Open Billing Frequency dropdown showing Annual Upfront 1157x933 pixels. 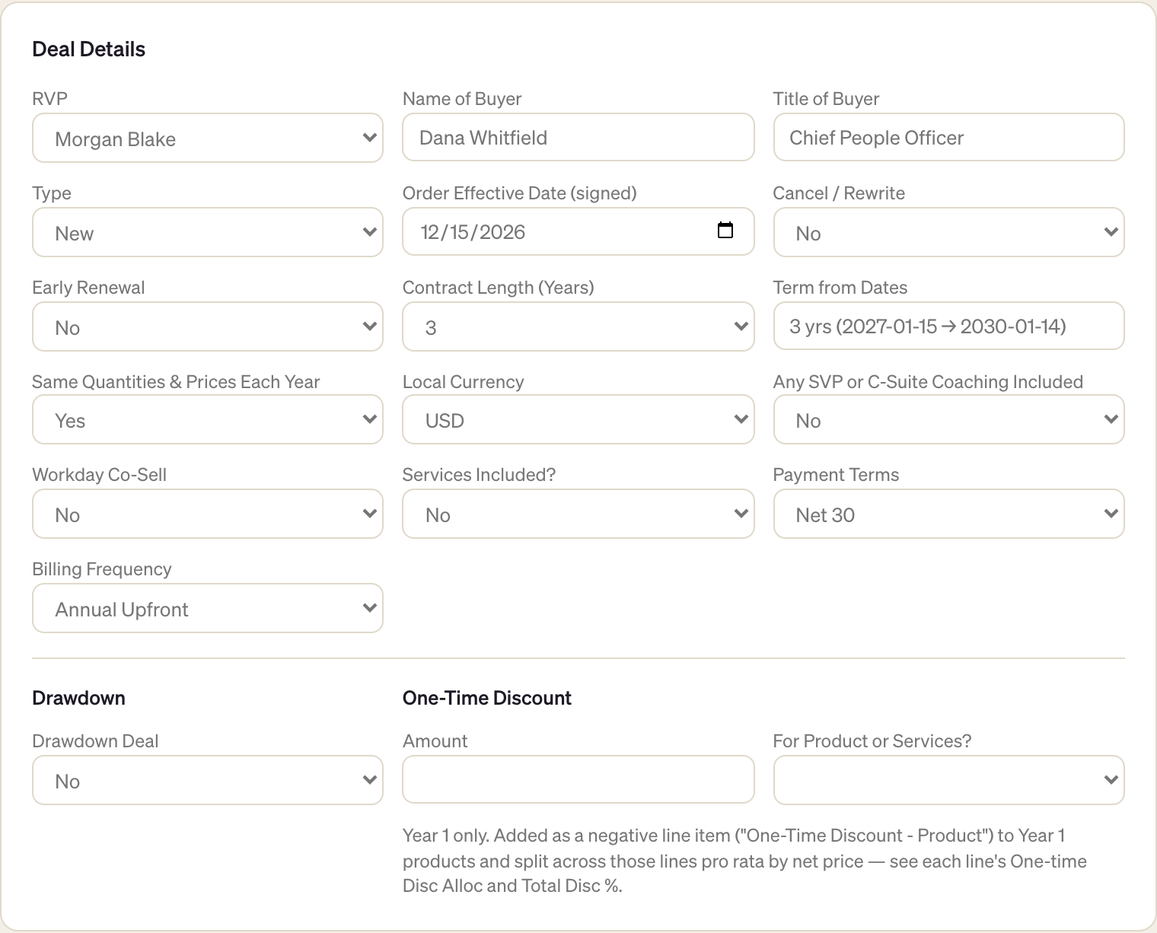(x=208, y=608)
